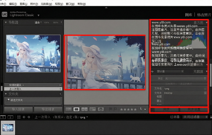This screenshot has height=135, width=212.
Task: Click main loupe anime girl photo
Action: (x=106, y=62)
